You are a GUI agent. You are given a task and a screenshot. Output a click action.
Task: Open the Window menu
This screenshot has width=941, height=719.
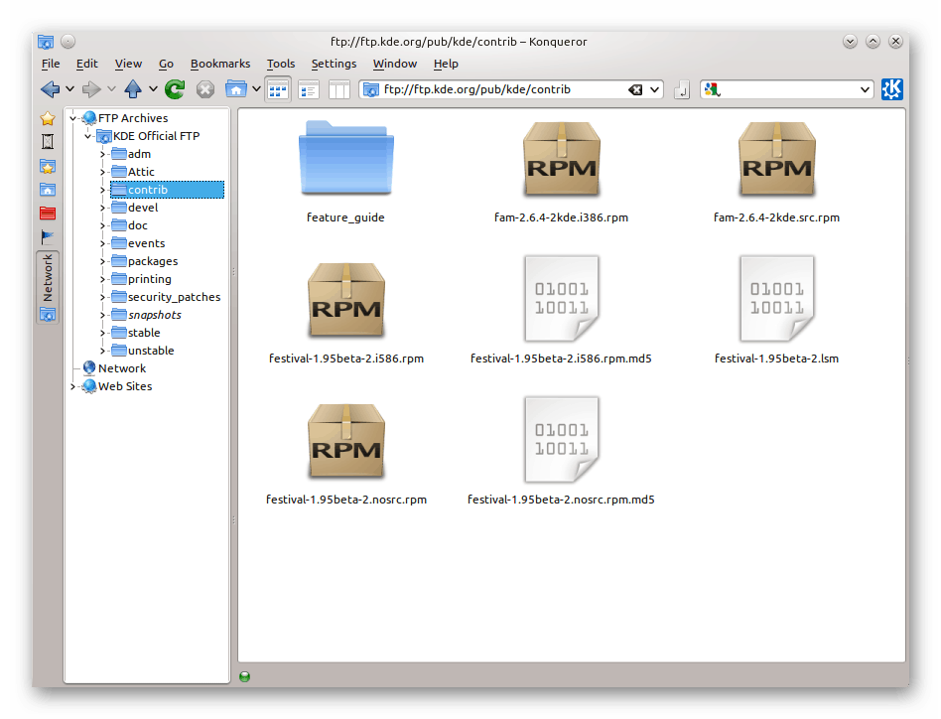click(395, 64)
